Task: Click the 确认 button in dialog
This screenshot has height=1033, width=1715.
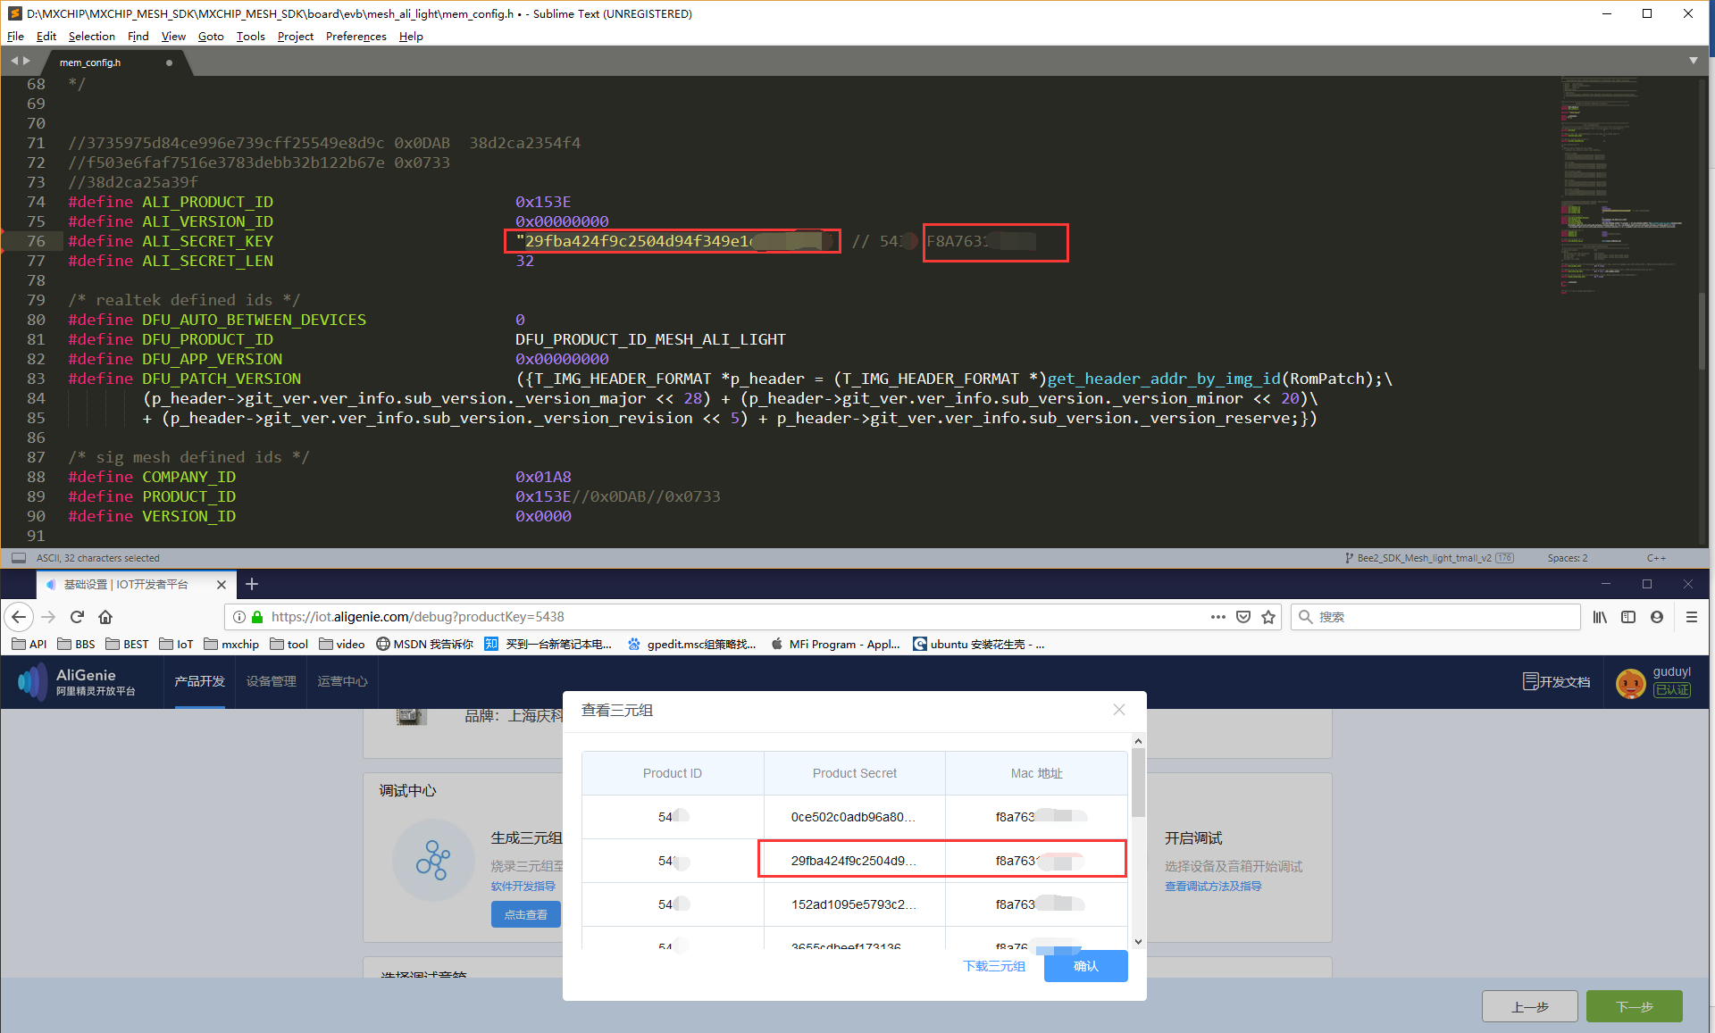Action: point(1085,966)
